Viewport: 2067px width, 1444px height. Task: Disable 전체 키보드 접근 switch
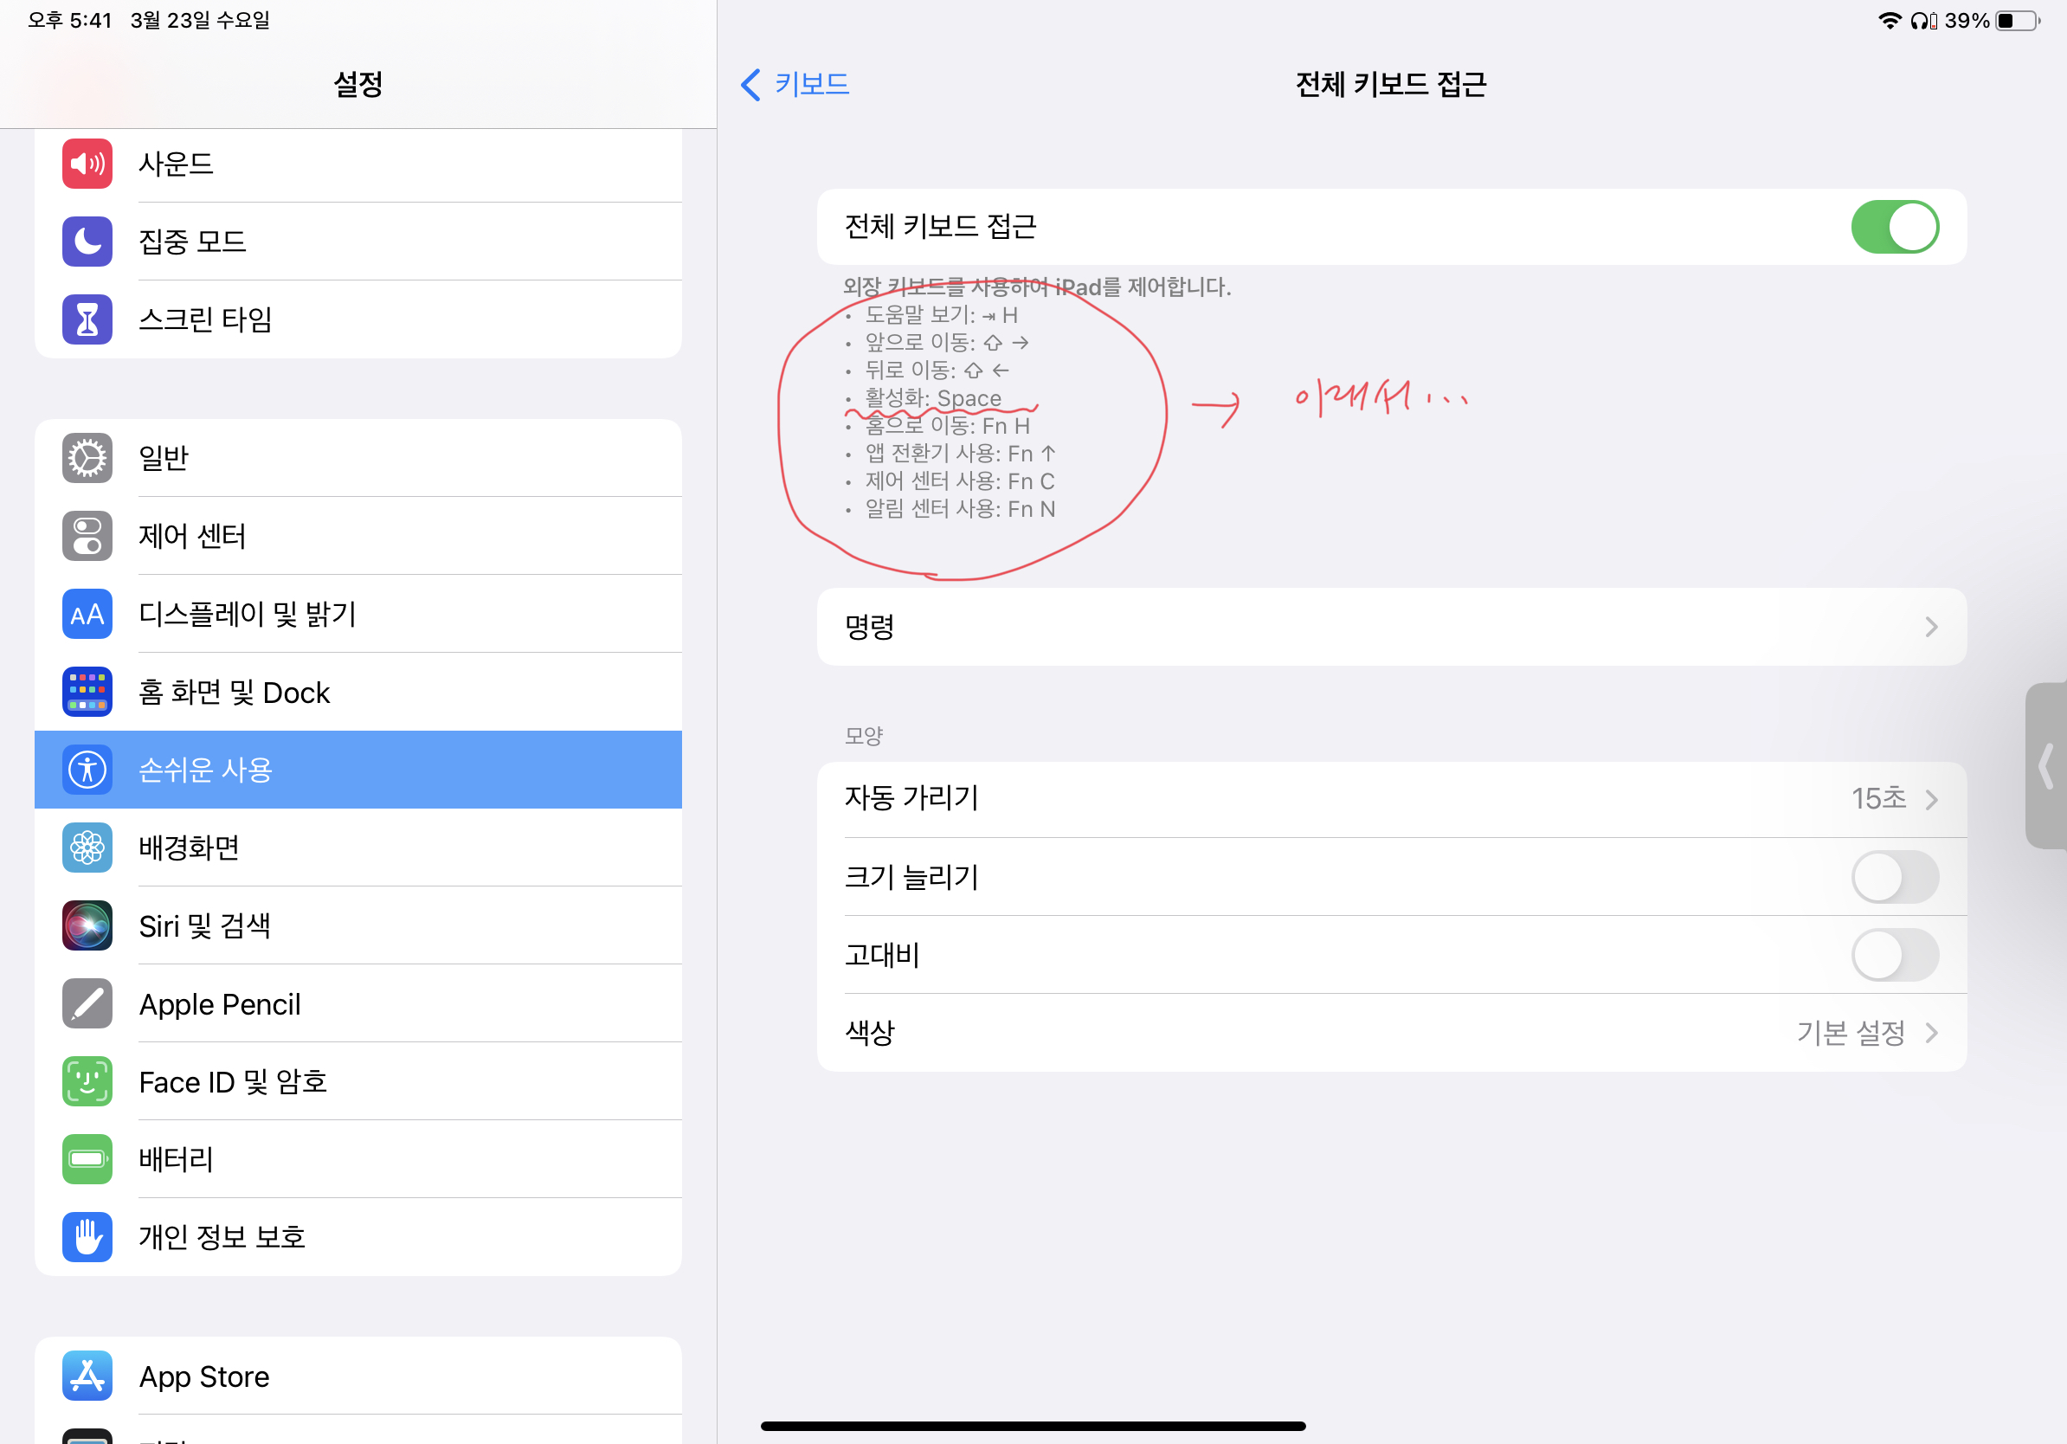(1894, 227)
